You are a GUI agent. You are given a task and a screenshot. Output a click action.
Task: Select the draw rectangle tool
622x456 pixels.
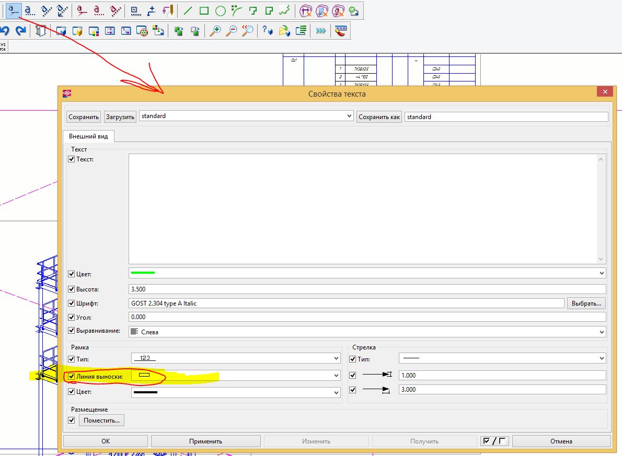click(204, 10)
